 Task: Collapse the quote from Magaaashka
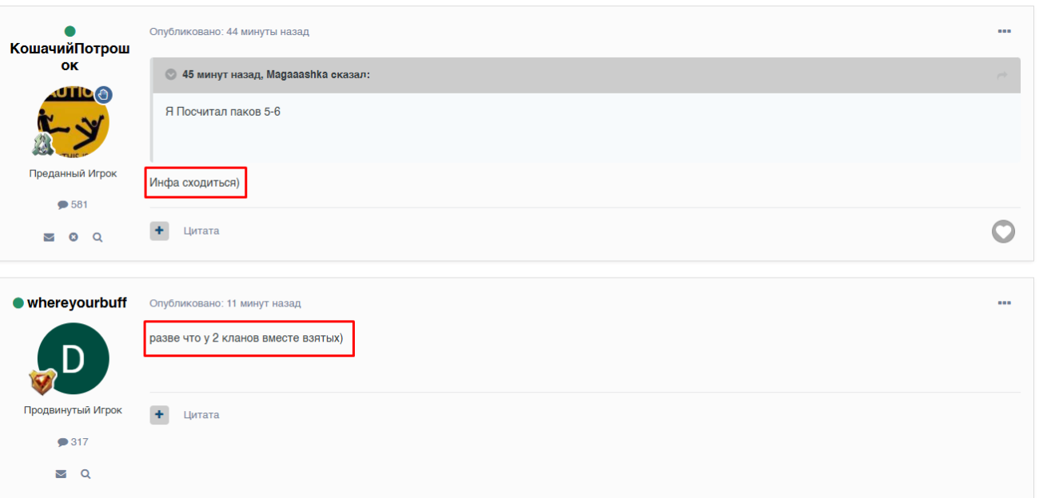[x=170, y=74]
